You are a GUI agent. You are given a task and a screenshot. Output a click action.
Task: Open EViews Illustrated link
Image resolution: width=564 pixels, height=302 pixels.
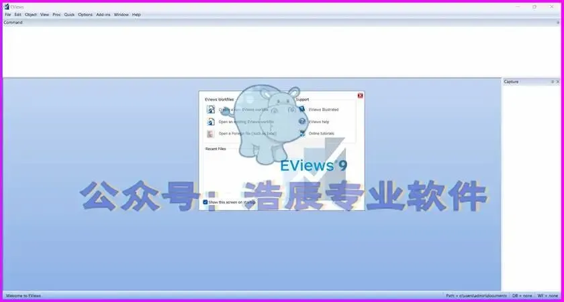click(324, 110)
